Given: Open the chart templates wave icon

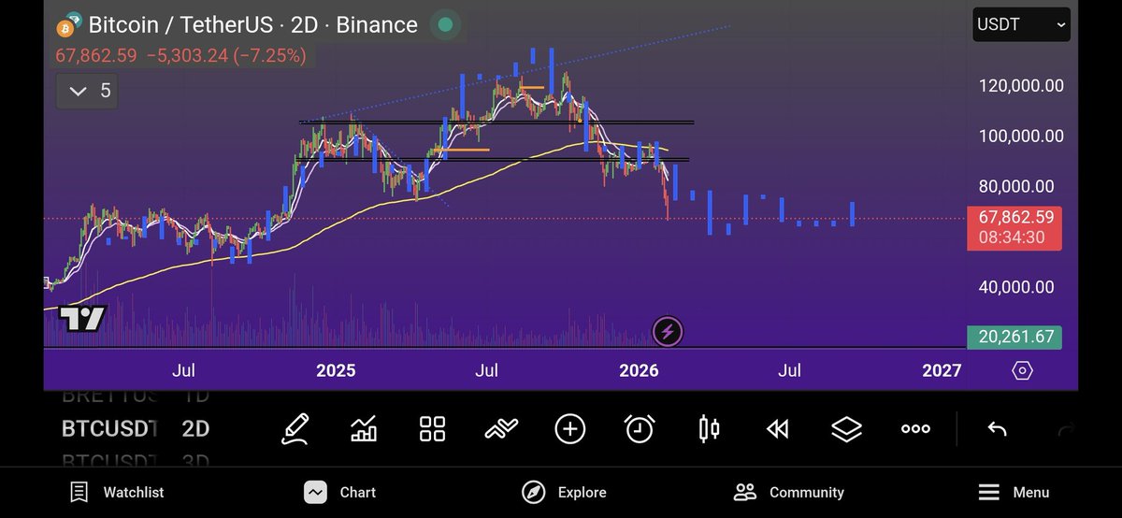Looking at the screenshot, I should click(x=502, y=428).
